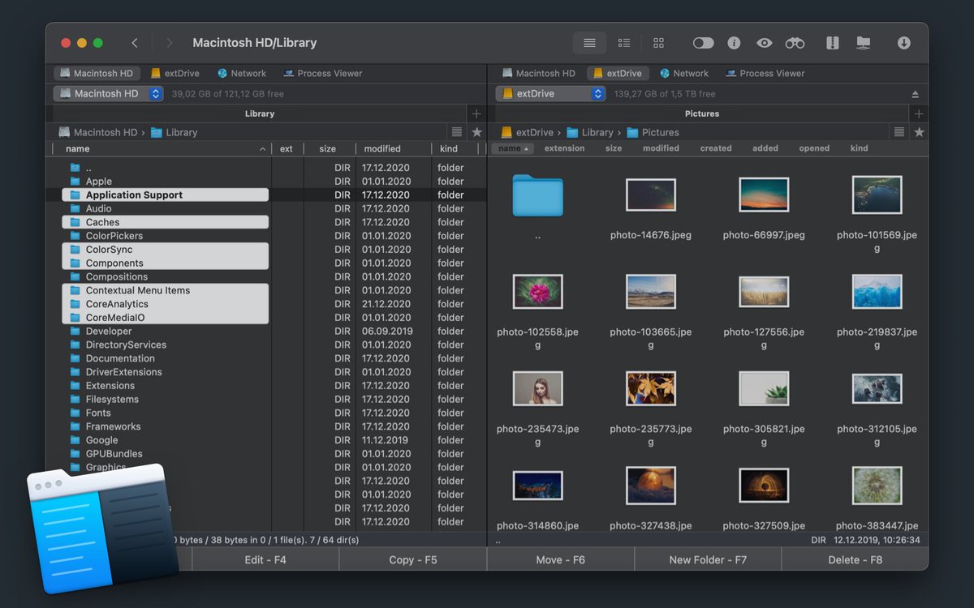Select the Fonts folder in left pane
Image resolution: width=974 pixels, height=608 pixels.
click(97, 413)
